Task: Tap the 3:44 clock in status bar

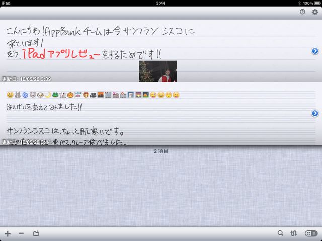Action: (160, 3)
